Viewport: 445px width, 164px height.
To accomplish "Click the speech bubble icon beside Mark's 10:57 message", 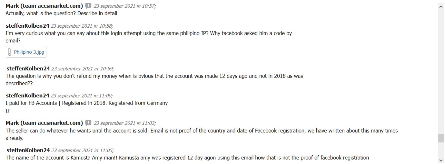I will point(88,6).
